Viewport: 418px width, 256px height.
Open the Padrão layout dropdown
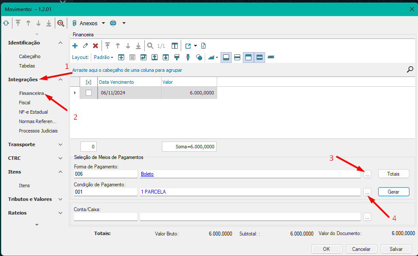point(103,57)
